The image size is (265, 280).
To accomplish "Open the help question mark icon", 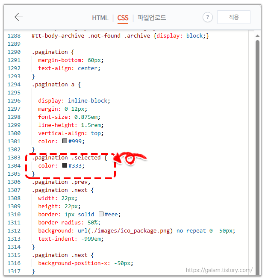I will [x=207, y=18].
